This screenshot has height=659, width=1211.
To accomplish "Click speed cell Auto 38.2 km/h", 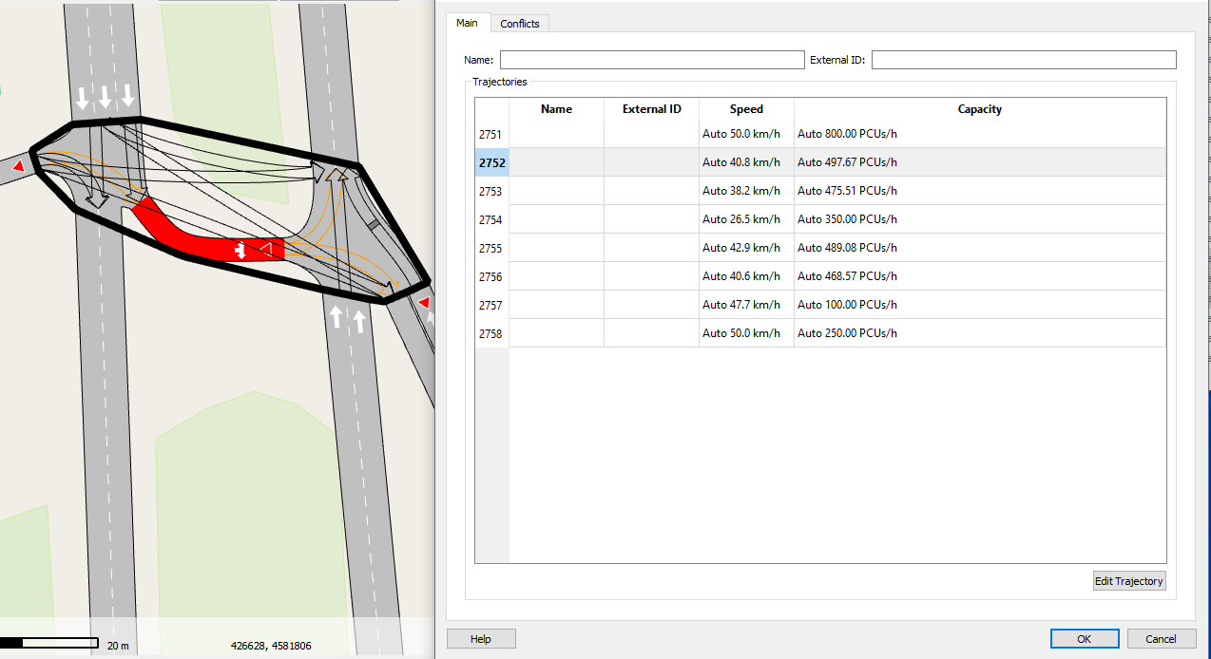I will pyautogui.click(x=746, y=191).
